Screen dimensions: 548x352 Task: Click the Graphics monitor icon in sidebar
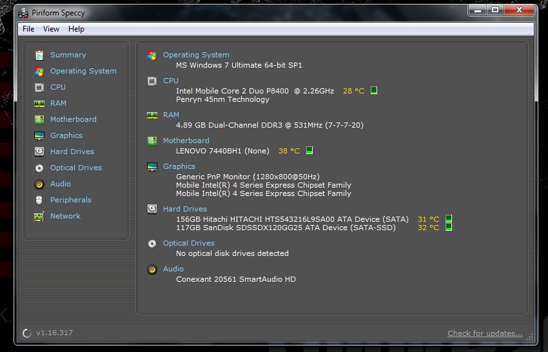[x=39, y=135]
